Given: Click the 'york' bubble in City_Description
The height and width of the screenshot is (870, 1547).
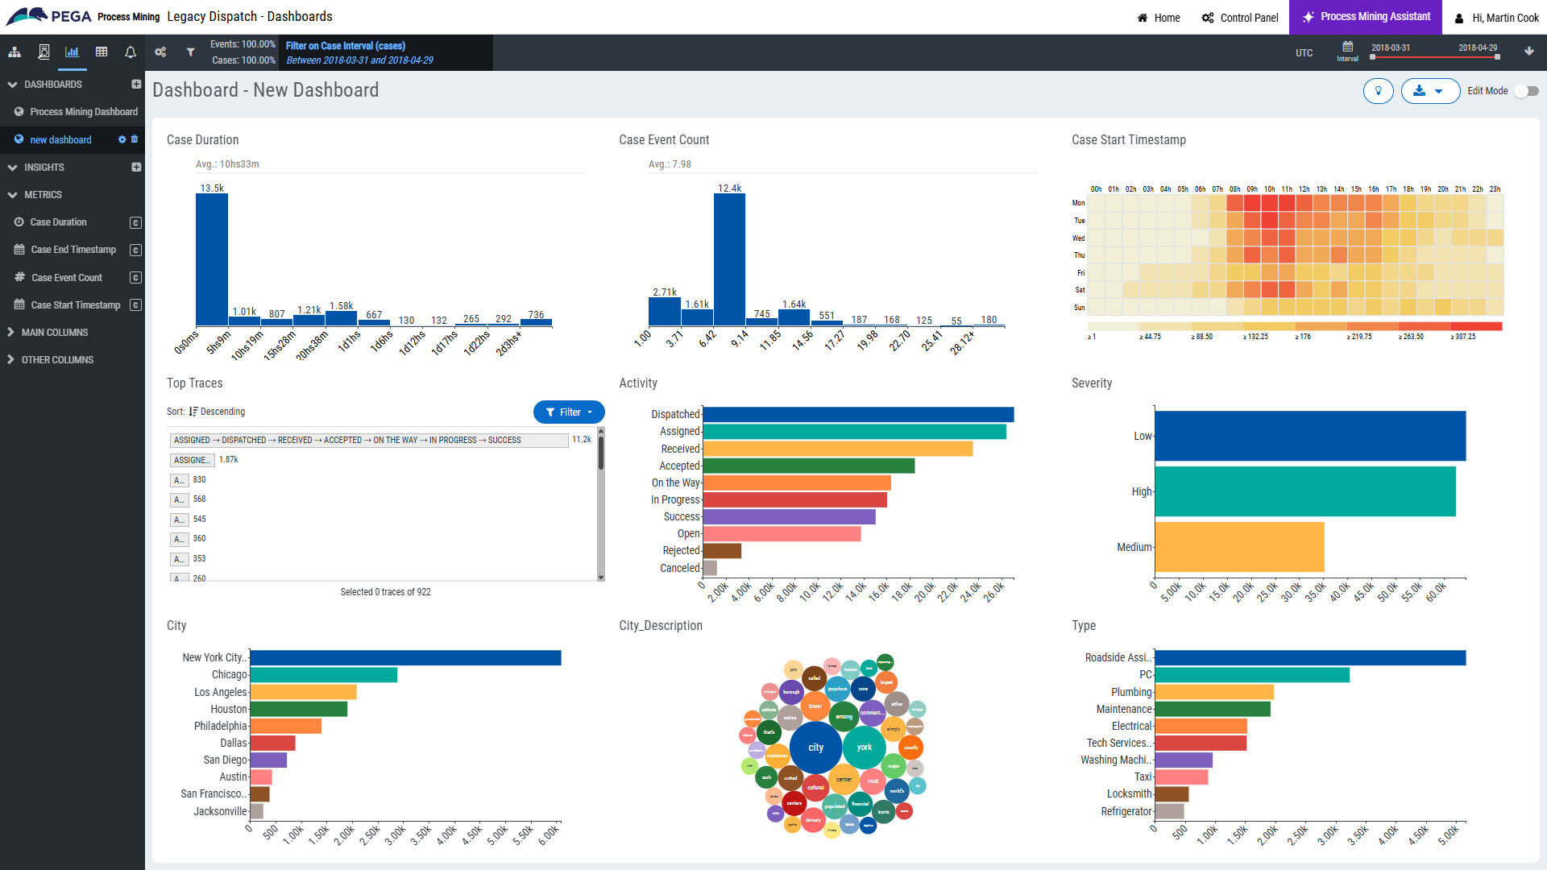Looking at the screenshot, I should point(865,748).
